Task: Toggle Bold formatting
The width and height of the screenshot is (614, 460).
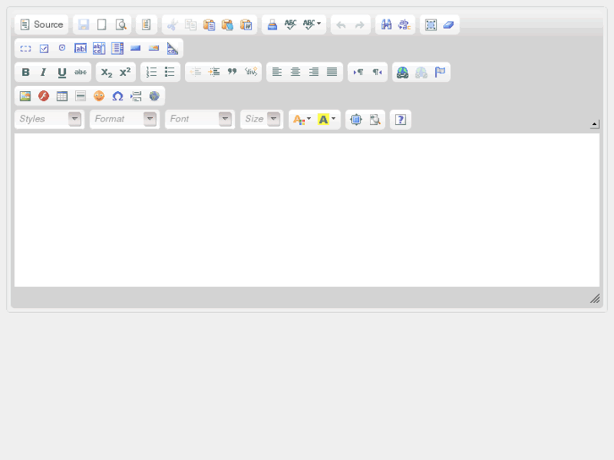Action: point(25,73)
